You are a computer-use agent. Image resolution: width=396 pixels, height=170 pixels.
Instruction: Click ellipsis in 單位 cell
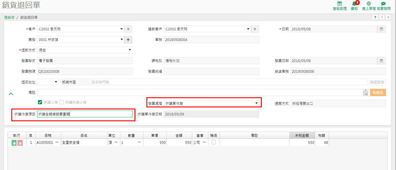point(116,142)
